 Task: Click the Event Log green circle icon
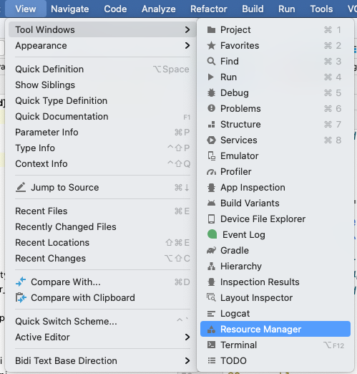pos(212,234)
